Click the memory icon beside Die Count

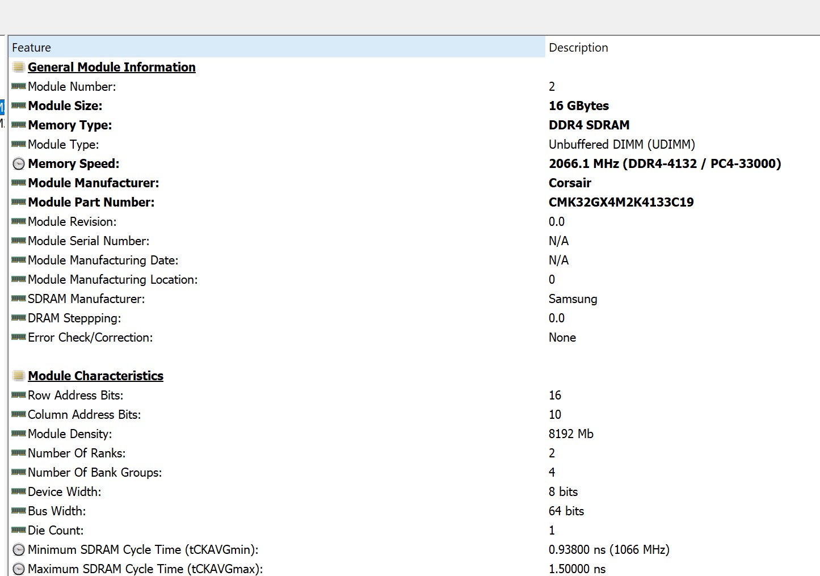coord(18,530)
